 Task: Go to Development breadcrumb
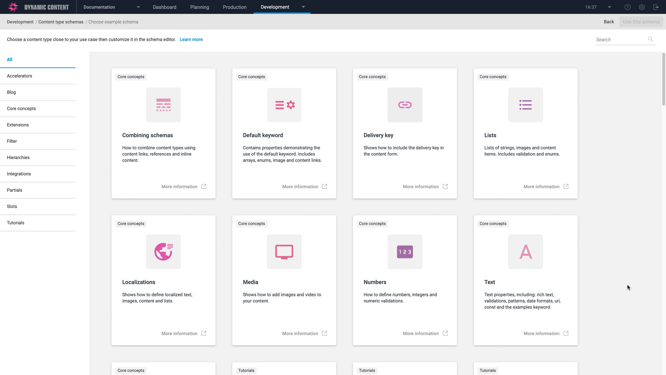click(20, 22)
